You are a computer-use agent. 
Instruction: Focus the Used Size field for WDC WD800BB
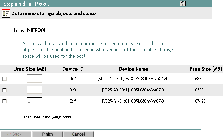(34, 79)
